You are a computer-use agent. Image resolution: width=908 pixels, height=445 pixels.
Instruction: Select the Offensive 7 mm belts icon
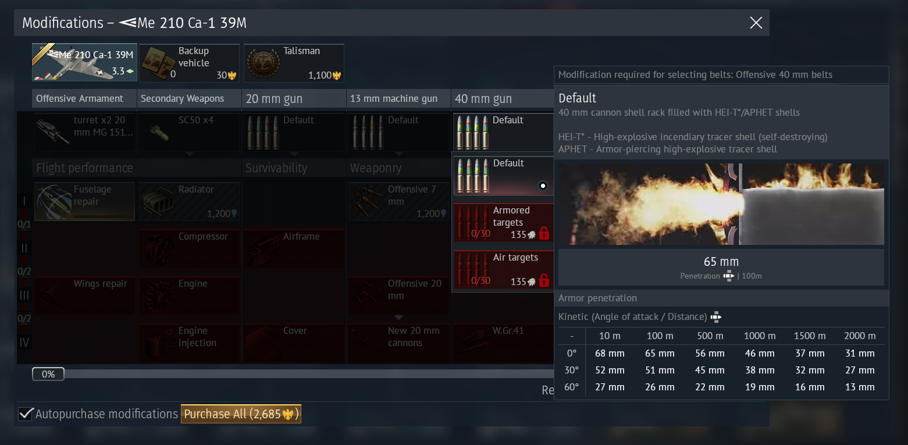(x=367, y=201)
